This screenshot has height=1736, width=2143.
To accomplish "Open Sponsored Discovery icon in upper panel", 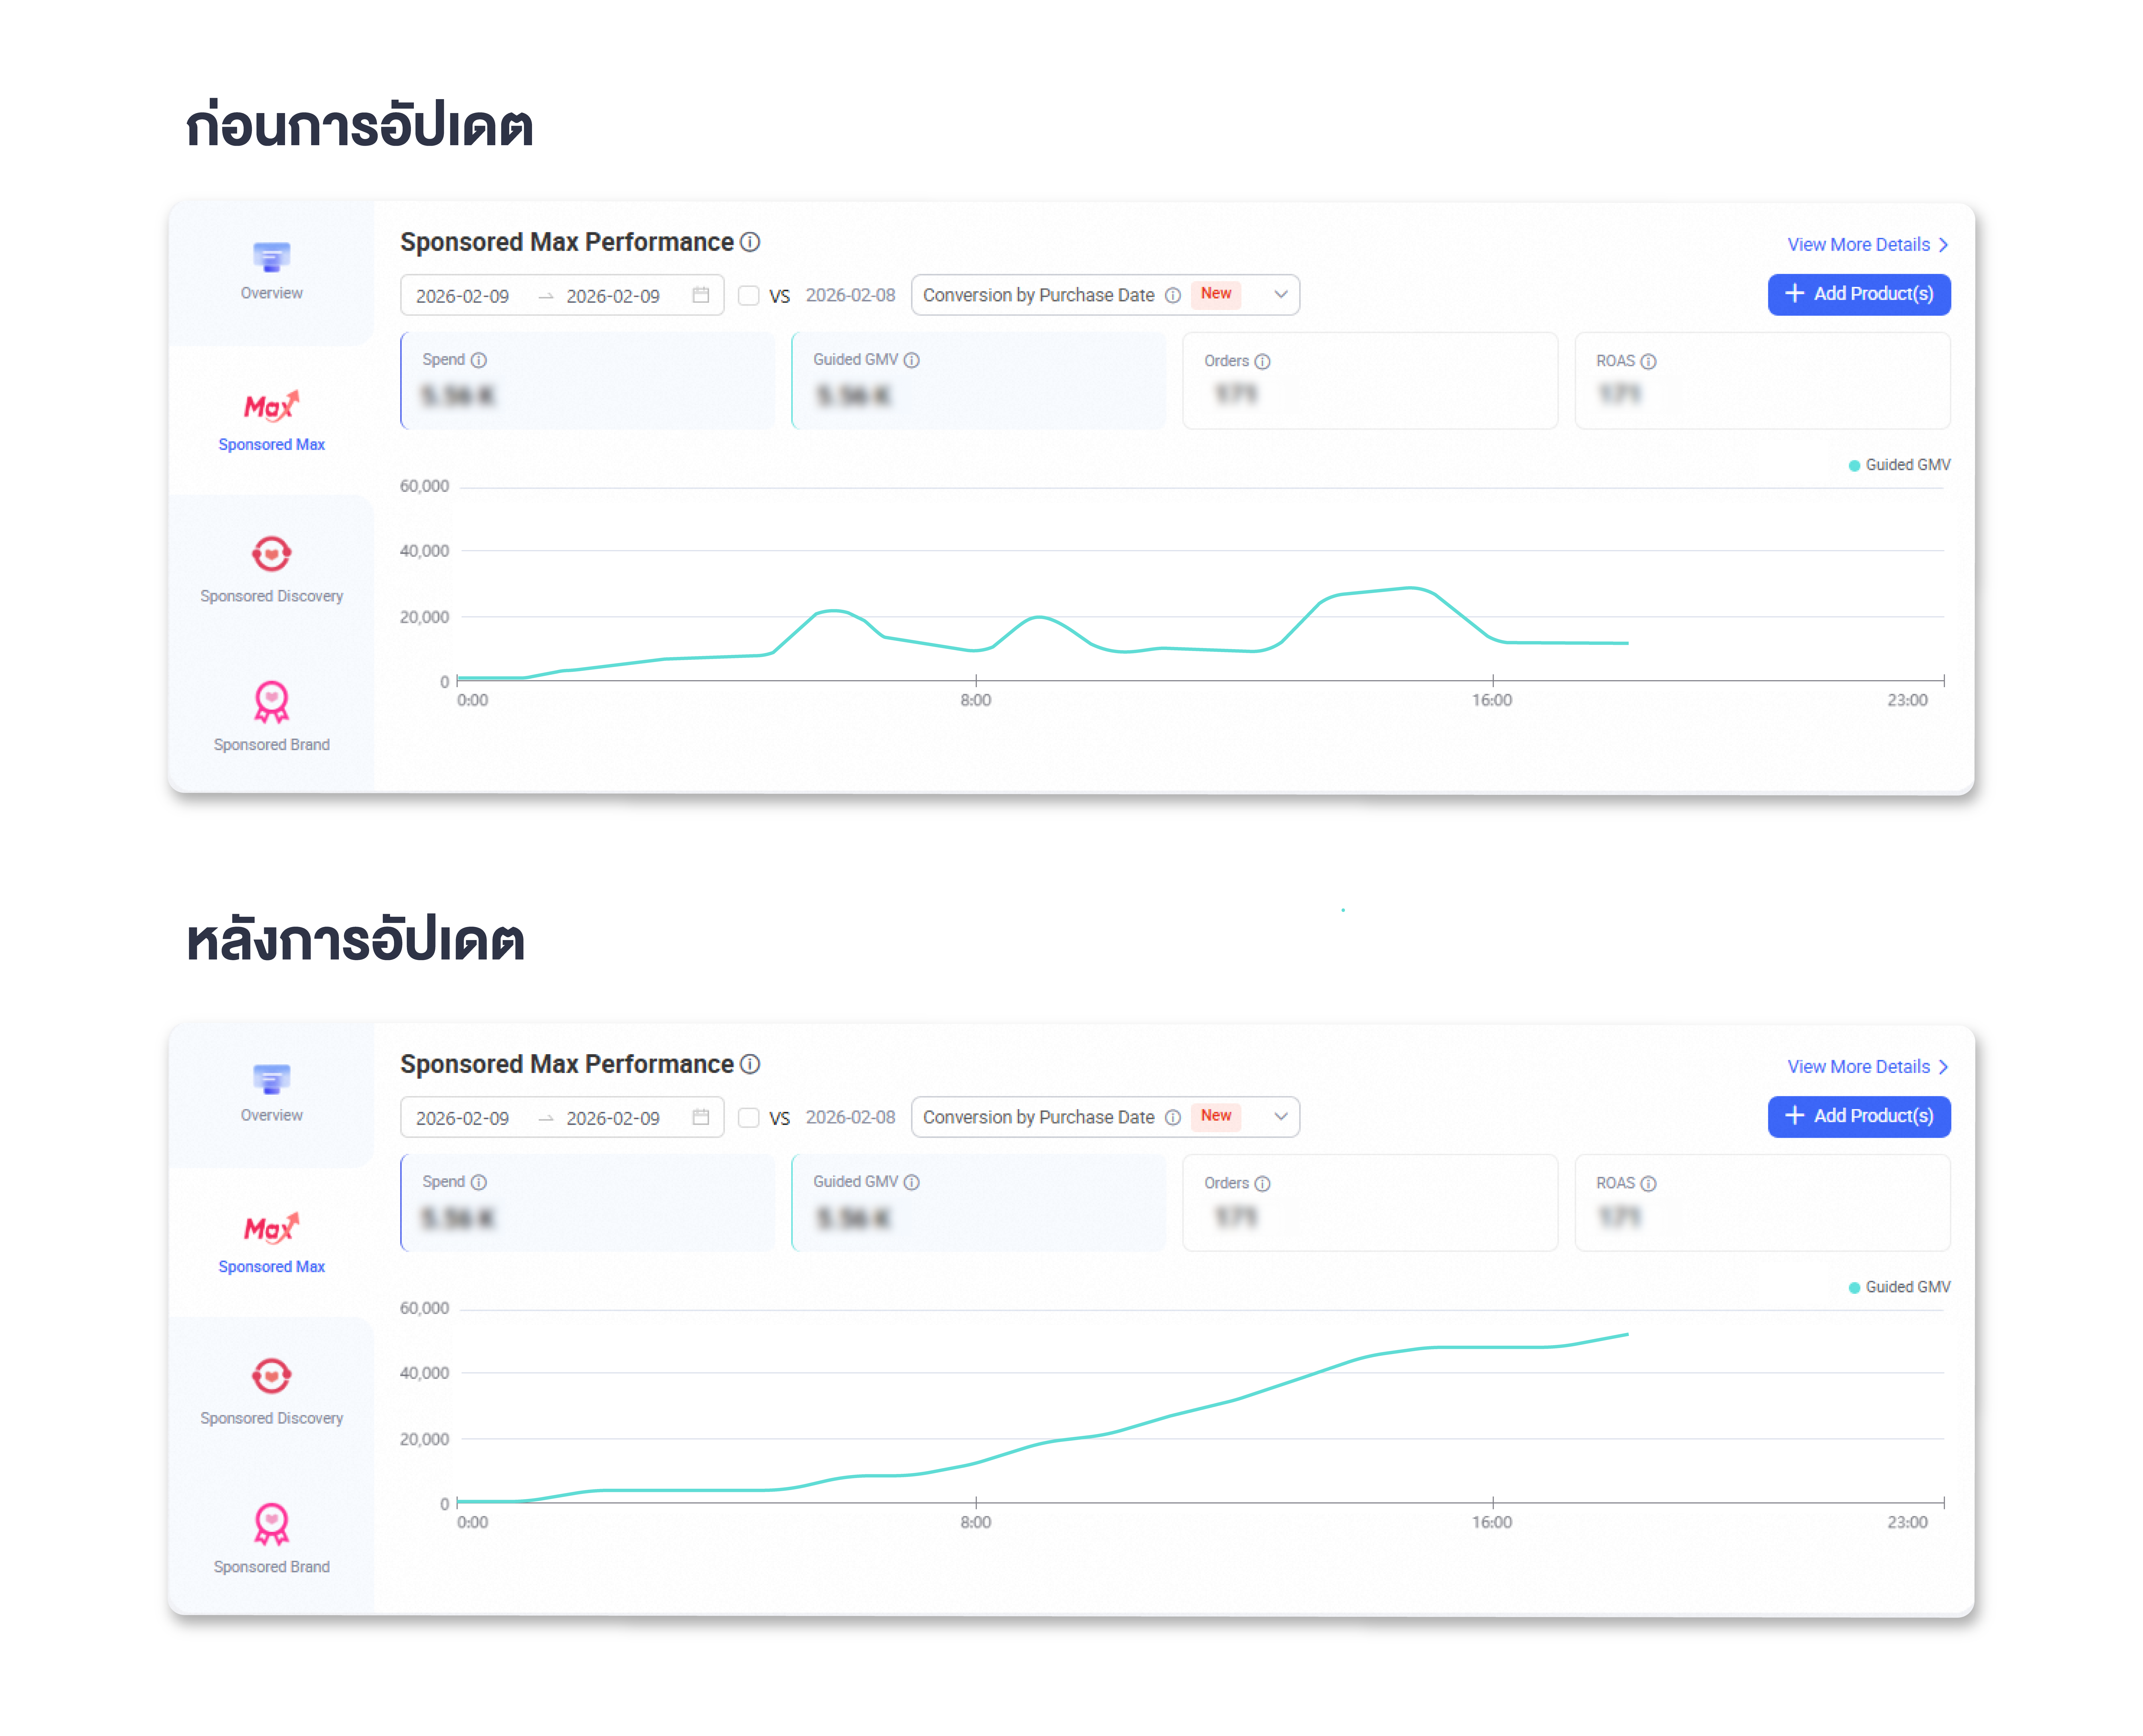I will pyautogui.click(x=271, y=553).
